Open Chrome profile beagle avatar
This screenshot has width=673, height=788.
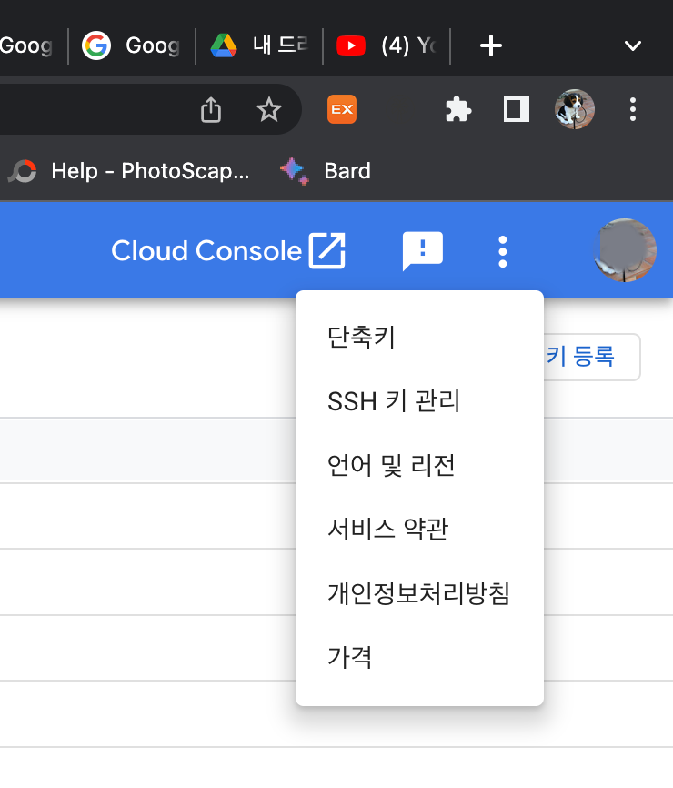[575, 109]
